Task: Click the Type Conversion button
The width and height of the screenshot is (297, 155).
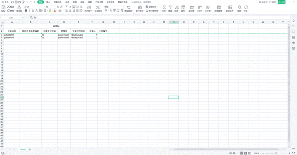Action: [x=128, y=9]
